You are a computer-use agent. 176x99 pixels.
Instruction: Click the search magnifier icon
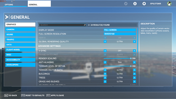85,25
